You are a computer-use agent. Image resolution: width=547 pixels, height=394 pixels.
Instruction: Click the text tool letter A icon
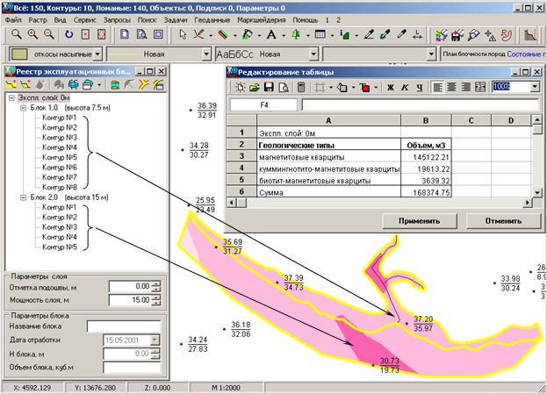tap(271, 35)
